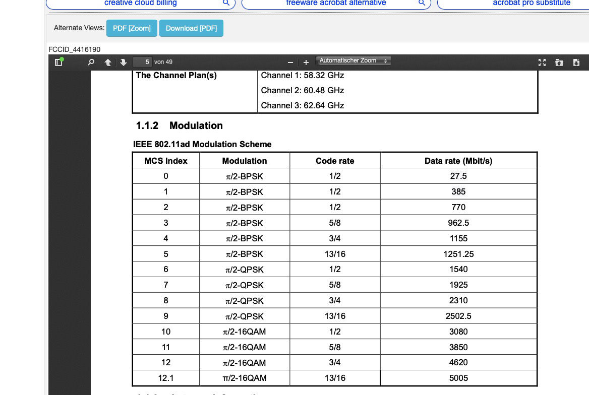Viewport: 589px width, 395px height.
Task: Click the 'Alternate Views:' label
Action: [x=79, y=28]
